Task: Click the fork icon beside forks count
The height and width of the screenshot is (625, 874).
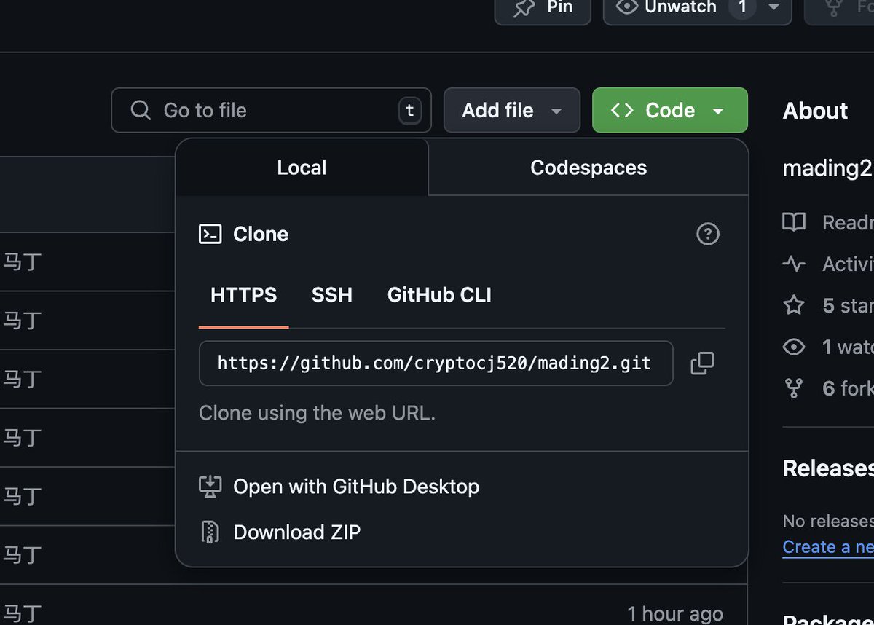Action: pyautogui.click(x=794, y=388)
